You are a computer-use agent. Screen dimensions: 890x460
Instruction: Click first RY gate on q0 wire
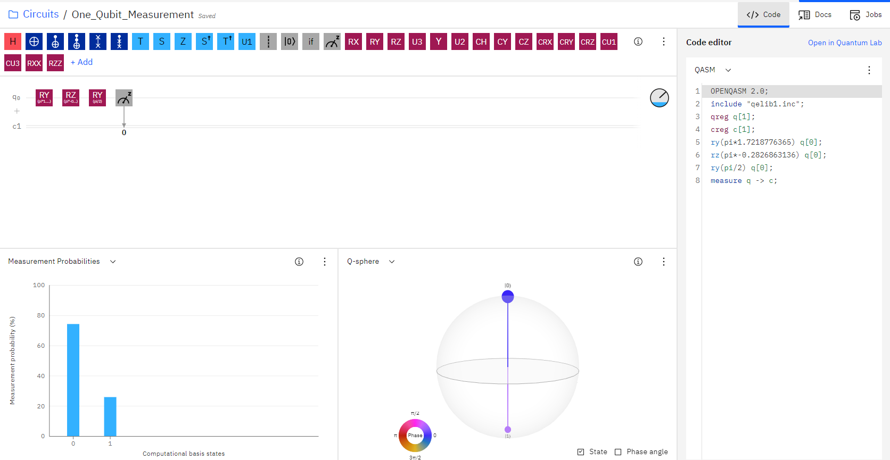click(x=44, y=98)
